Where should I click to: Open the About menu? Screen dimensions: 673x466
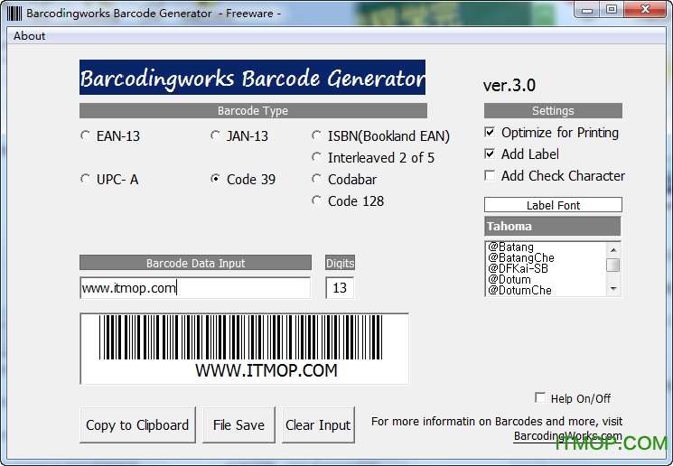tap(29, 35)
